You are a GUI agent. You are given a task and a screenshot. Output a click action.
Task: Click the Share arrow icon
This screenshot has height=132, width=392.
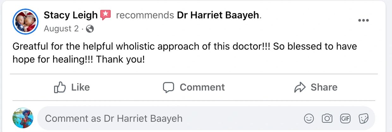click(299, 87)
